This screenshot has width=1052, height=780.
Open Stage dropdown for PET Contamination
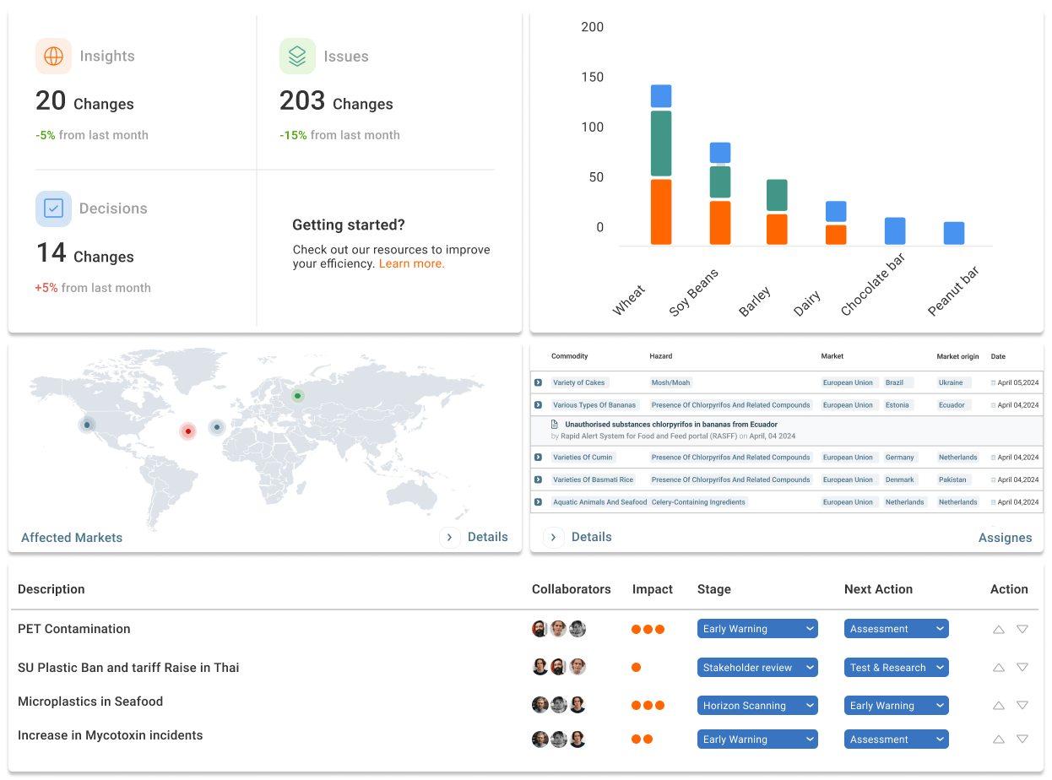(x=757, y=629)
